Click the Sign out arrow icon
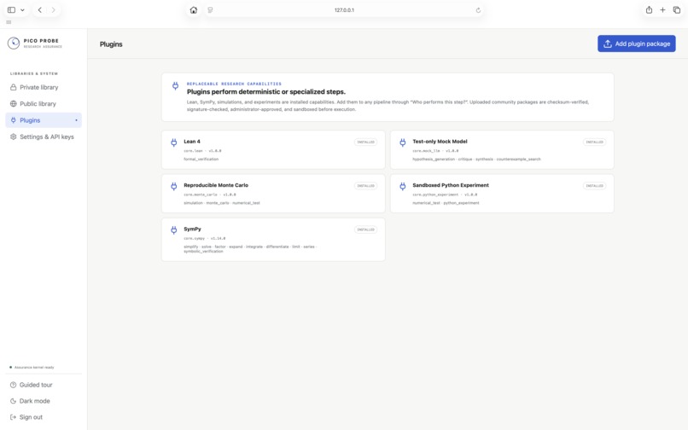Viewport: 688px width, 430px height. click(x=13, y=417)
